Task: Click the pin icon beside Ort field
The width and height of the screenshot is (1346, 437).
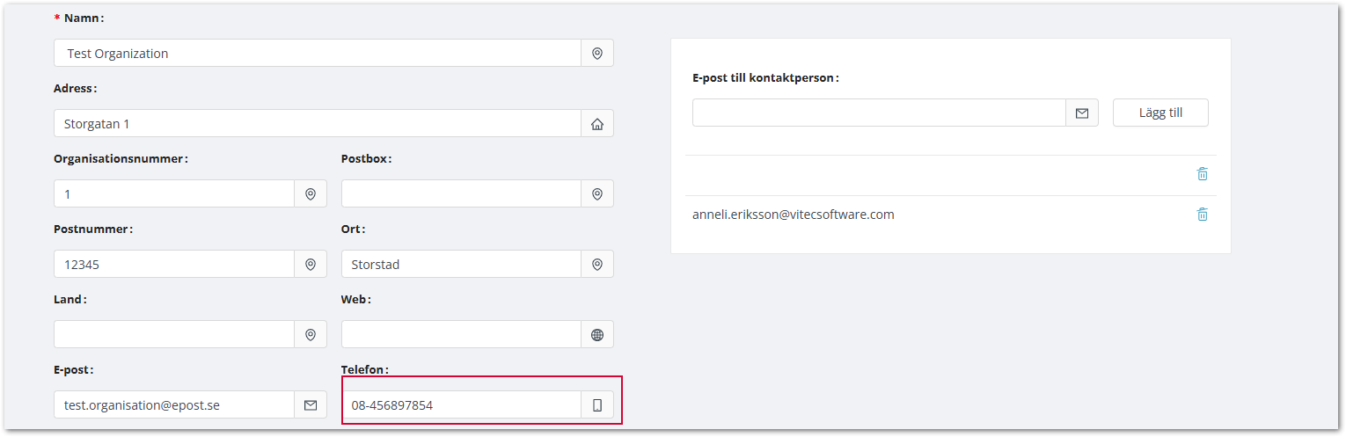Action: (x=597, y=264)
